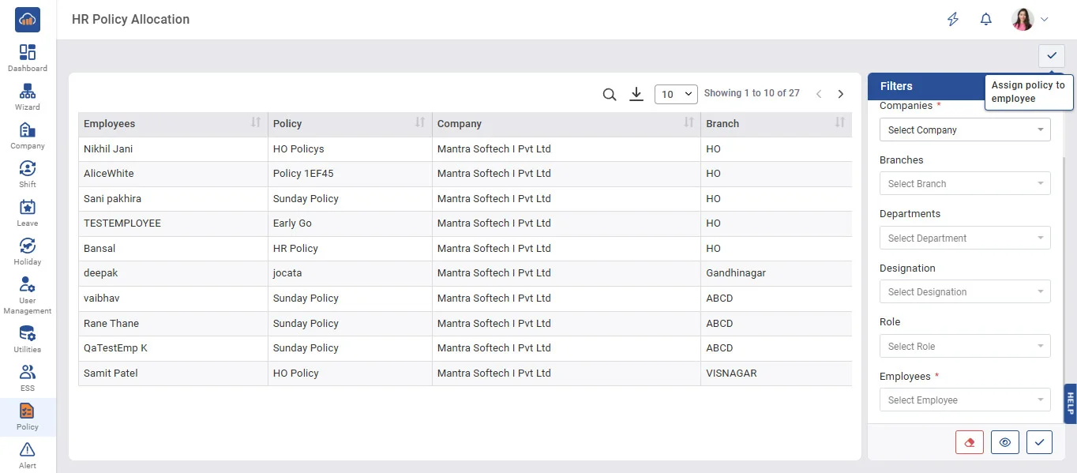Click the Assign policy to employee checkmark
Screen dimensions: 1077x473
coord(1051,55)
